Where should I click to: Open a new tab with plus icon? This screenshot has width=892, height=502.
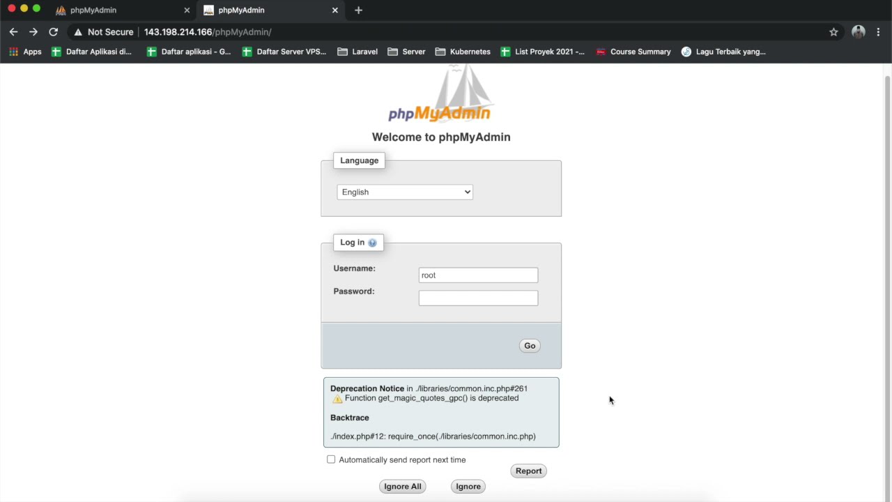coord(358,10)
